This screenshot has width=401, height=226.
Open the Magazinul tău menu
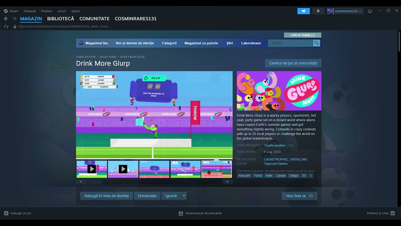97,43
